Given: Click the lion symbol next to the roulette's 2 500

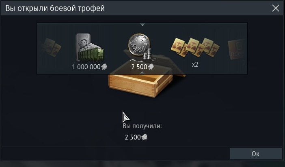Looking at the screenshot, I should click(x=151, y=67).
